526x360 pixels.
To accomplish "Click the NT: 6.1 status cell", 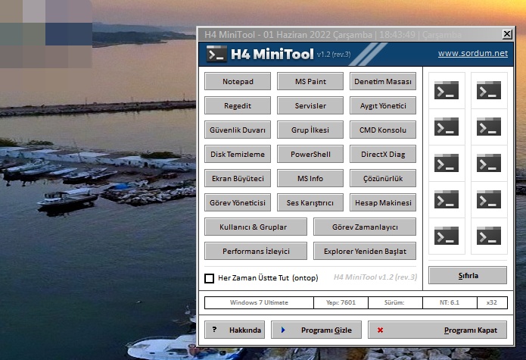I will pyautogui.click(x=450, y=302).
